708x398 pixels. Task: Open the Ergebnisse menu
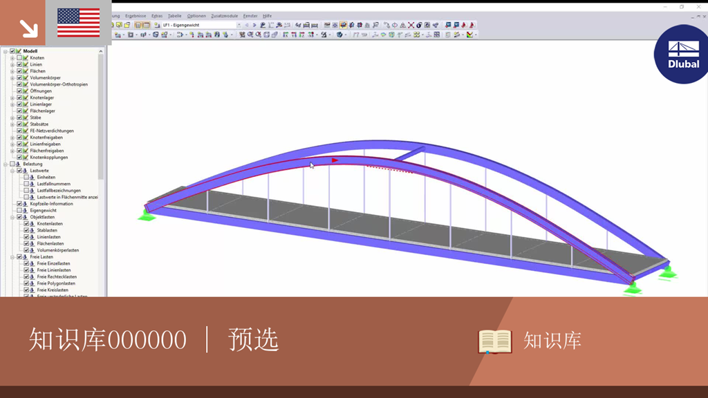[x=136, y=16]
